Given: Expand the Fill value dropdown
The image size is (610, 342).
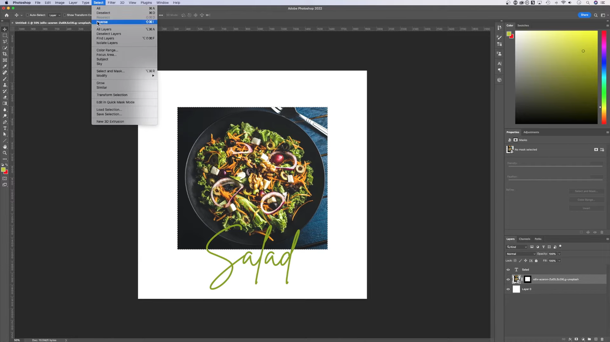Looking at the screenshot, I should point(559,261).
